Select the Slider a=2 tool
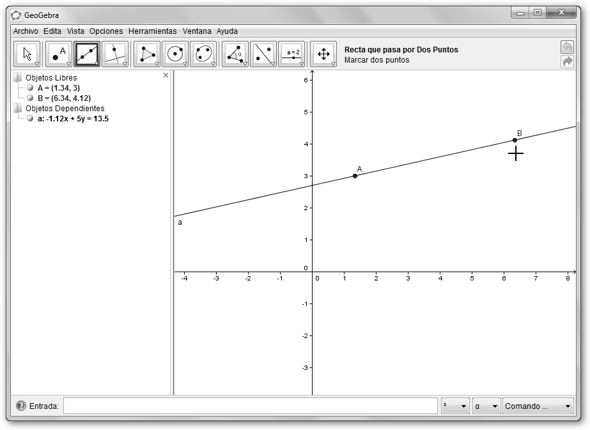This screenshot has width=590, height=430. click(291, 54)
